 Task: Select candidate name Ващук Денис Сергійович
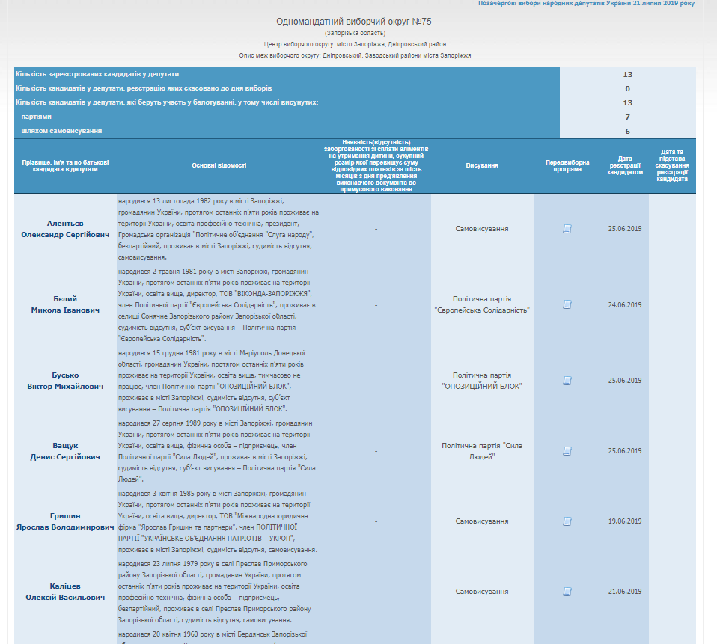click(65, 451)
